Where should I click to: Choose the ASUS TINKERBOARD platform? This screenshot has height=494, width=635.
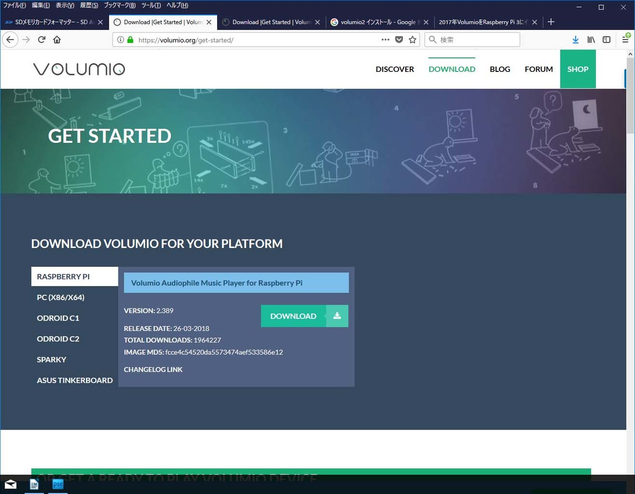point(74,380)
